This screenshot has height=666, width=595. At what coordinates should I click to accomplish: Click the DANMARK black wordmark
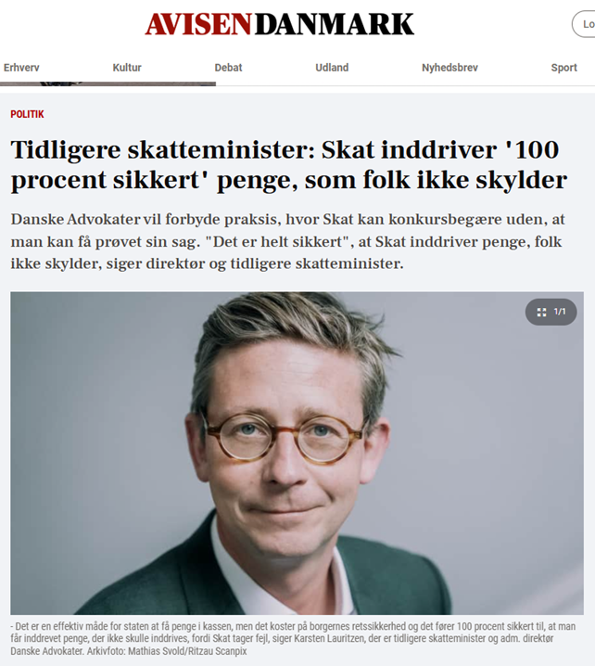pyautogui.click(x=335, y=24)
